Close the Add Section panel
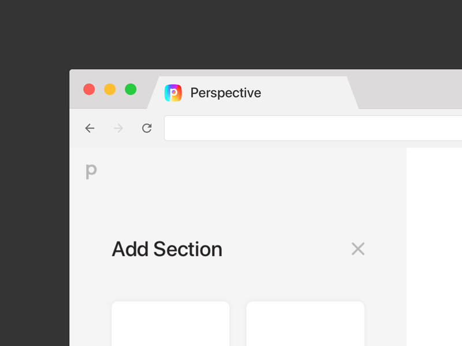Viewport: 462px width, 346px height. point(358,249)
